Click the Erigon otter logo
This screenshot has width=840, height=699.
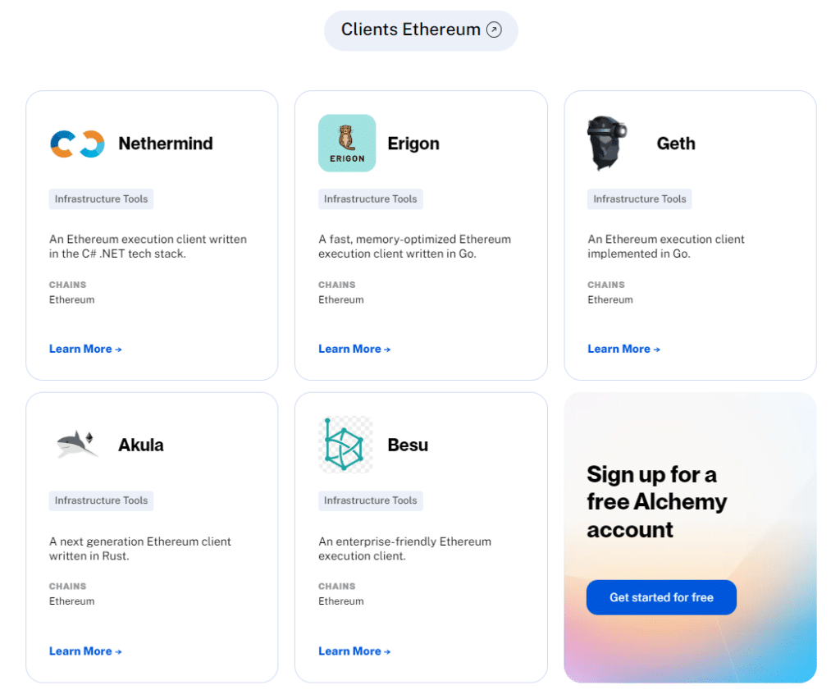[347, 143]
